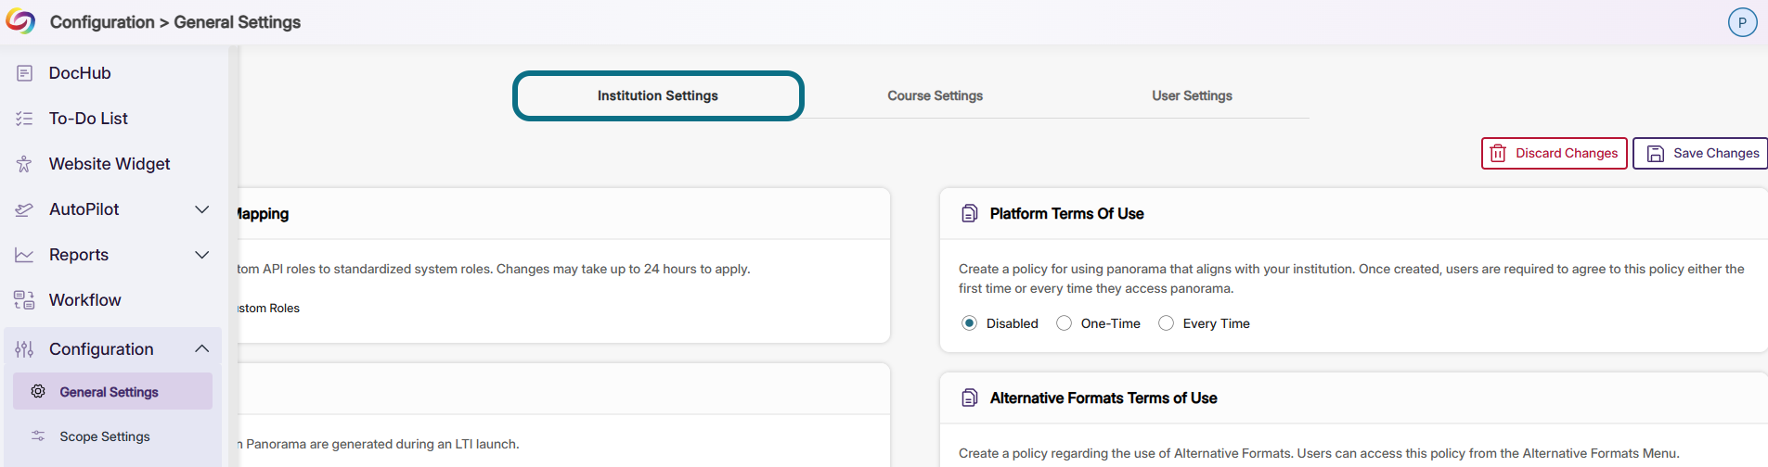Select the Disabled radio option
The height and width of the screenshot is (467, 1768).
point(970,323)
